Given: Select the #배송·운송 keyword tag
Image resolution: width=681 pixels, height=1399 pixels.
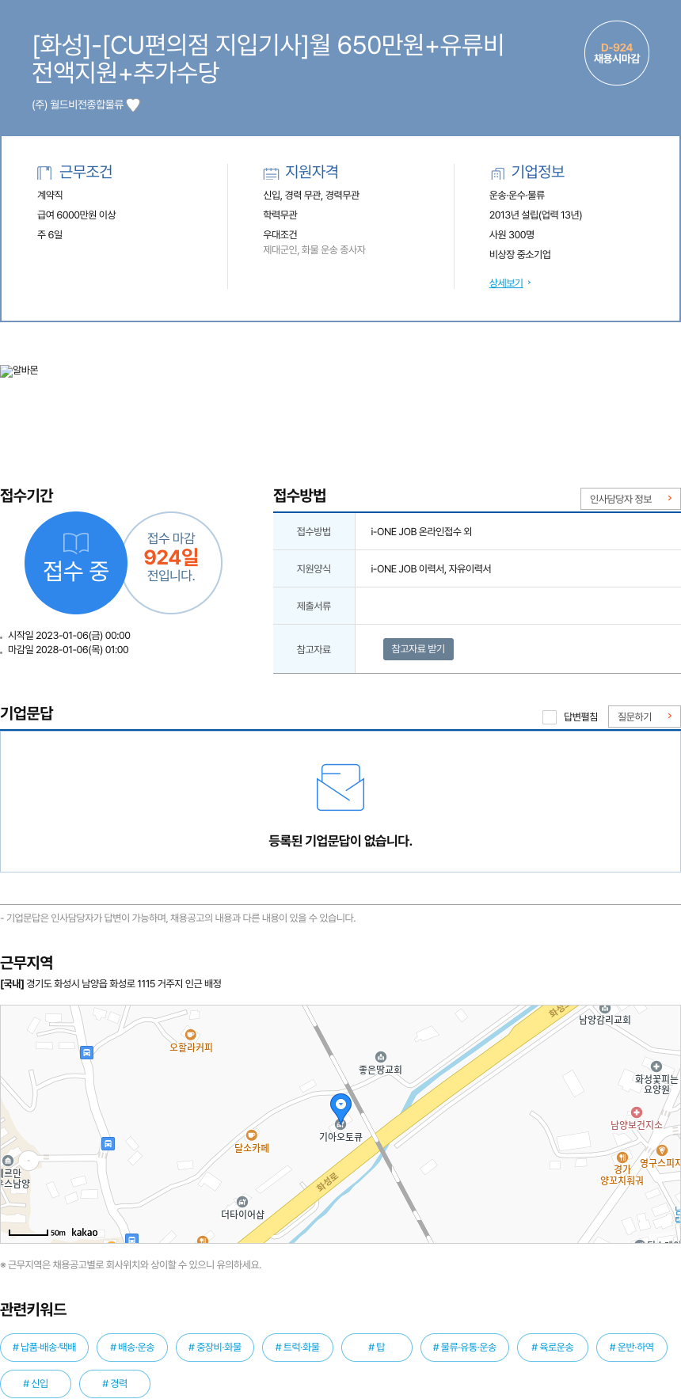Looking at the screenshot, I should click(132, 1347).
